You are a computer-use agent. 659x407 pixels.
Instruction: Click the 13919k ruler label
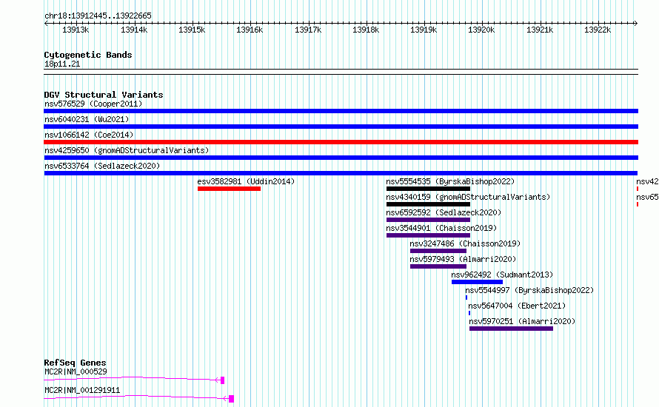coord(424,30)
